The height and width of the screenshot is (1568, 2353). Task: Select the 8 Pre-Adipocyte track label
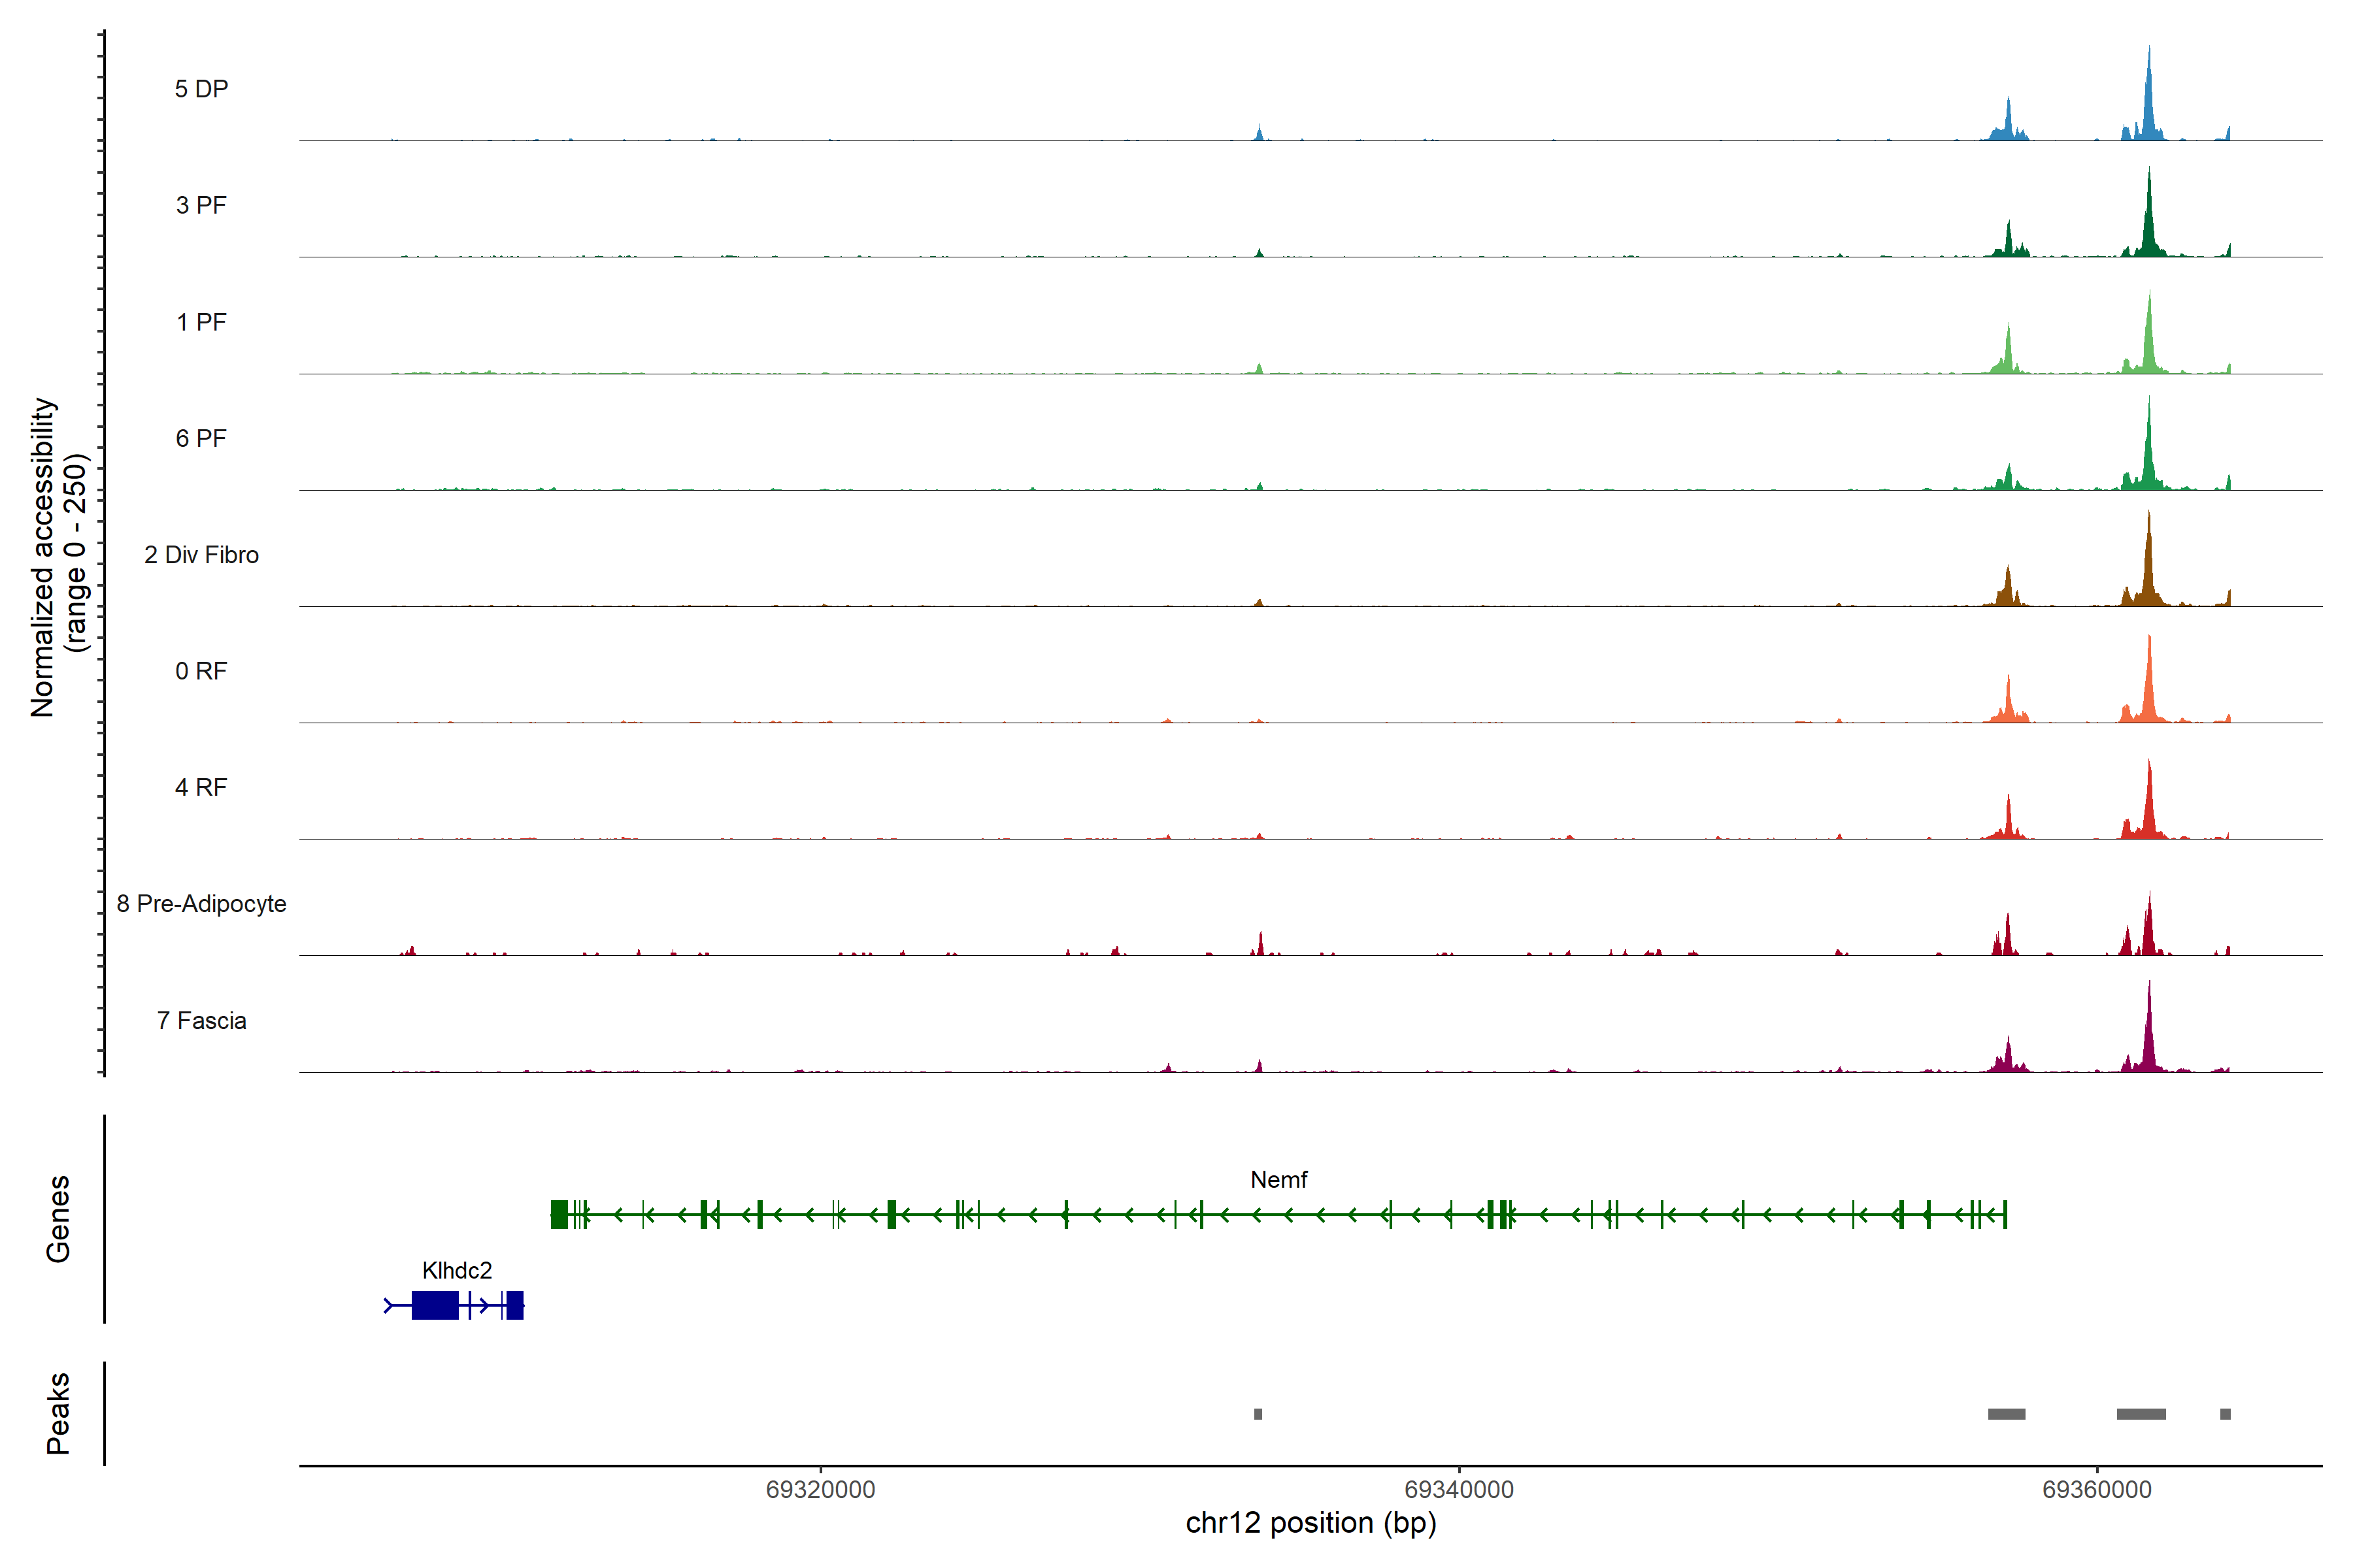pyautogui.click(x=201, y=904)
